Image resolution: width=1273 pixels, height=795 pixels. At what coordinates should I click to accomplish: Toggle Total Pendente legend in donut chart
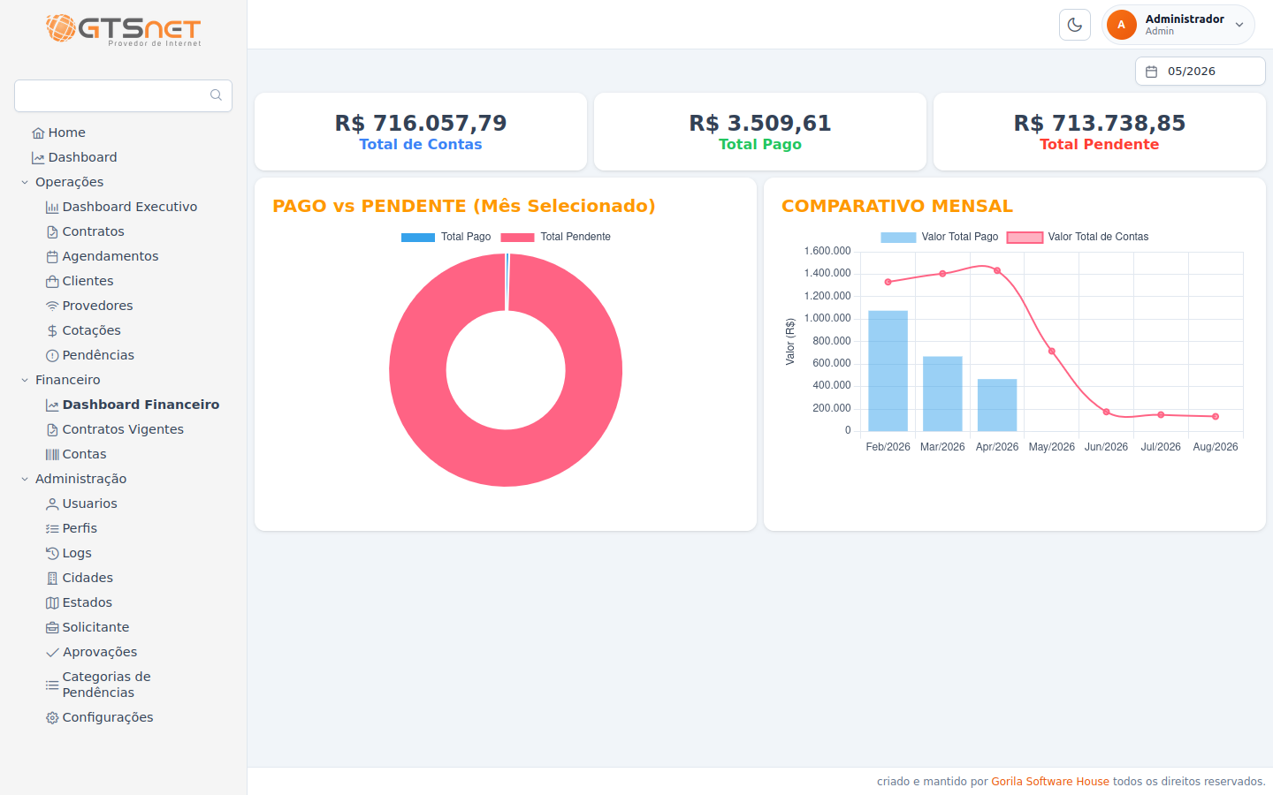pyautogui.click(x=555, y=237)
